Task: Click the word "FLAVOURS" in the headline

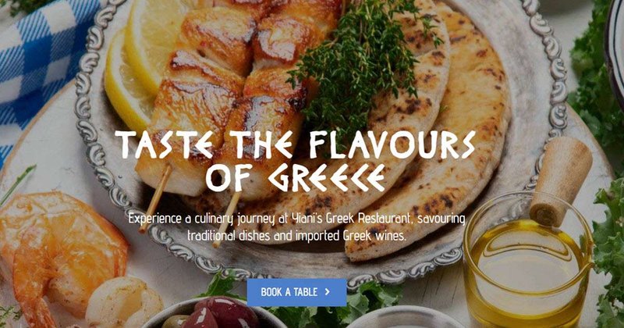Action: point(392,144)
